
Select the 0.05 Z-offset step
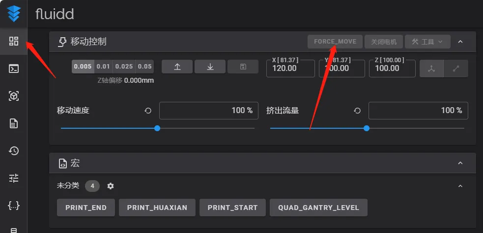(x=144, y=67)
